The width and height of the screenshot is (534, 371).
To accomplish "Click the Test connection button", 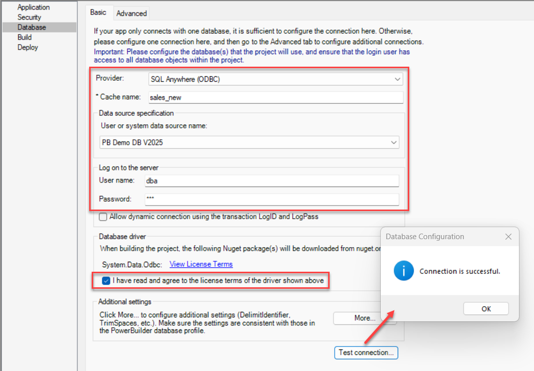I will pyautogui.click(x=366, y=352).
